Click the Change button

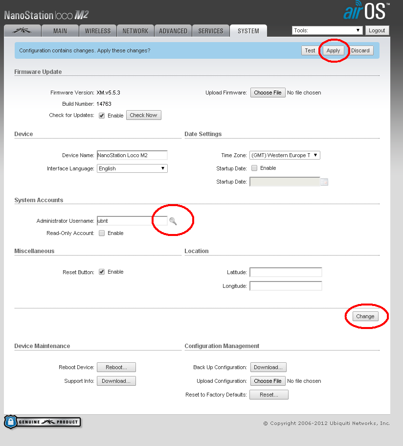tap(365, 316)
